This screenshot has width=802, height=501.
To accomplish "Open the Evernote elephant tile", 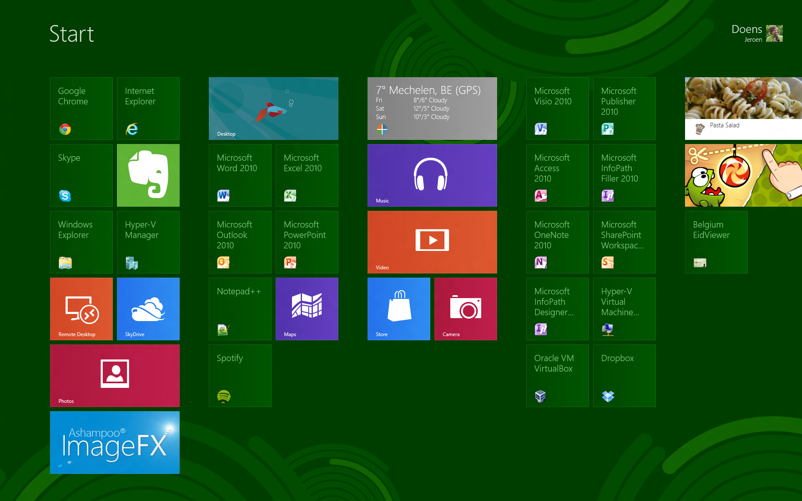I will [x=148, y=175].
